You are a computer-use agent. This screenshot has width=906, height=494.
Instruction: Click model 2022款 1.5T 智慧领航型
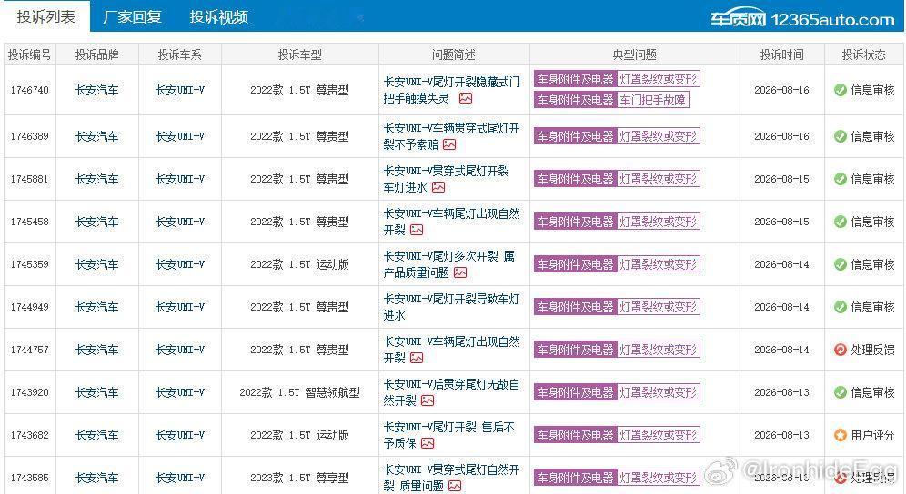pyautogui.click(x=300, y=392)
